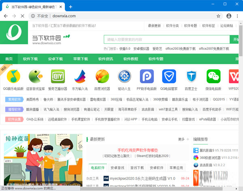Click the search input field
243x191 pixels.
(167, 39)
